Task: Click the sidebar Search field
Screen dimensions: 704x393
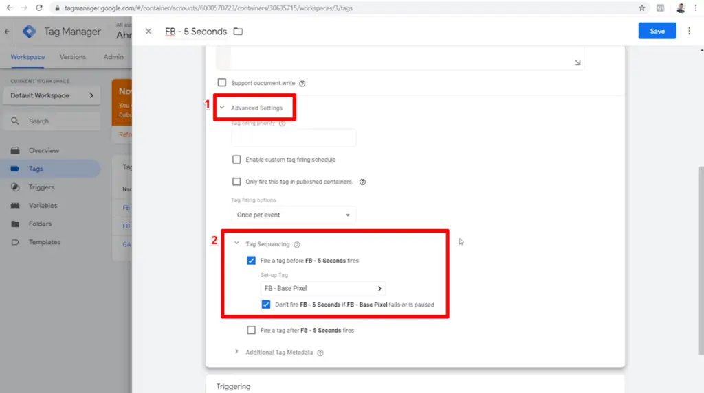Action: point(52,121)
